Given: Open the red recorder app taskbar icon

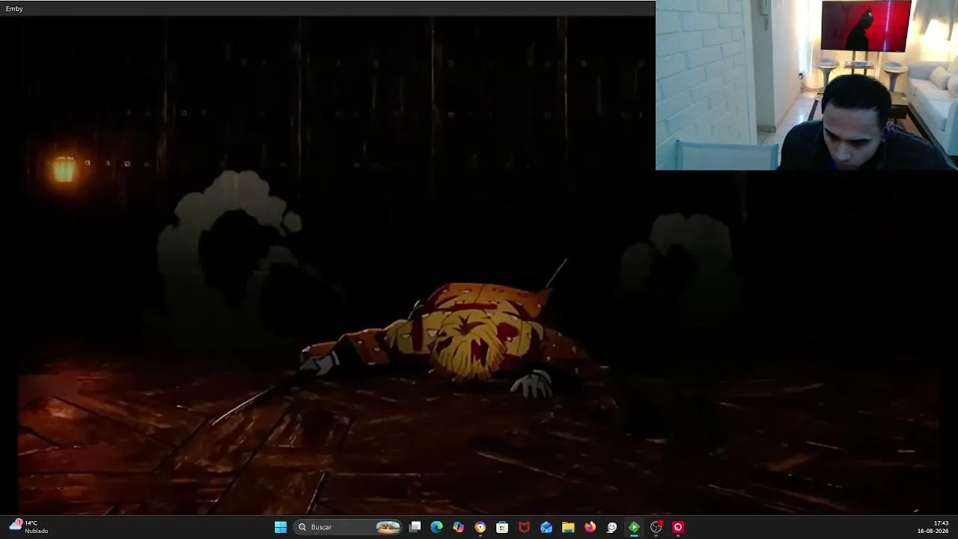Looking at the screenshot, I should pyautogui.click(x=678, y=527).
